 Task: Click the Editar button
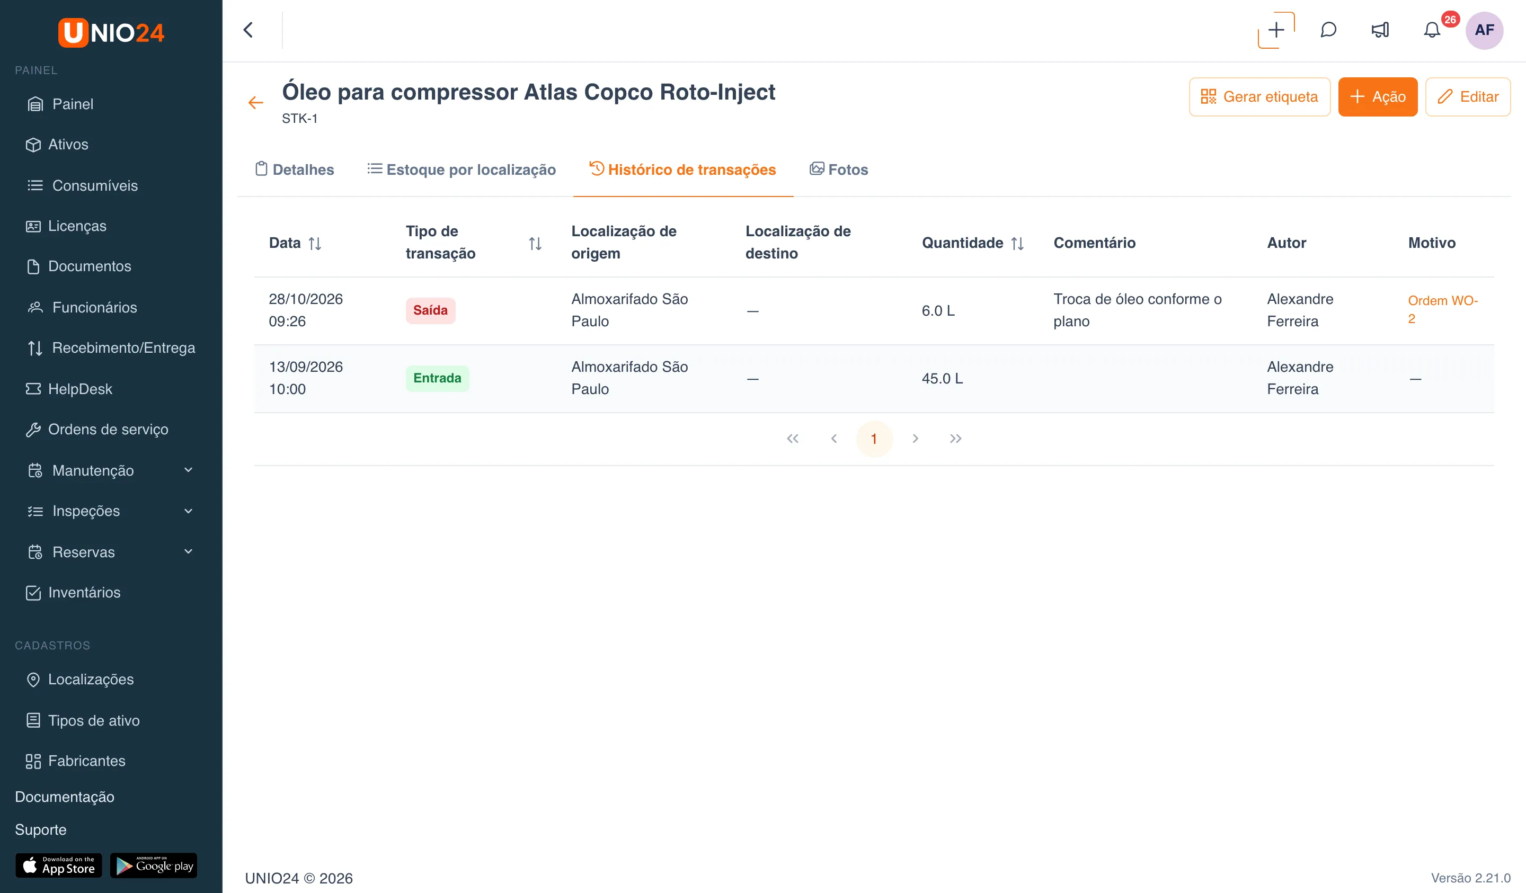[x=1468, y=97]
